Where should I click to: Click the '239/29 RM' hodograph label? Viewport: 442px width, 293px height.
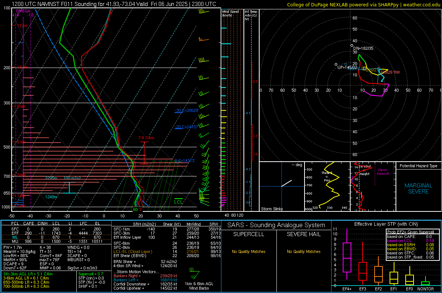[x=390, y=72]
